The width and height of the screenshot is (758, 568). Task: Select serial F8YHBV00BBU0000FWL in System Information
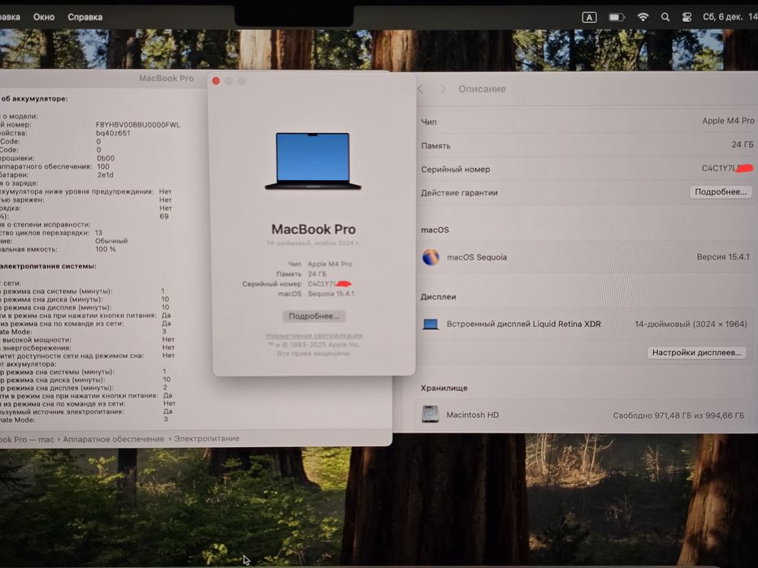[138, 125]
